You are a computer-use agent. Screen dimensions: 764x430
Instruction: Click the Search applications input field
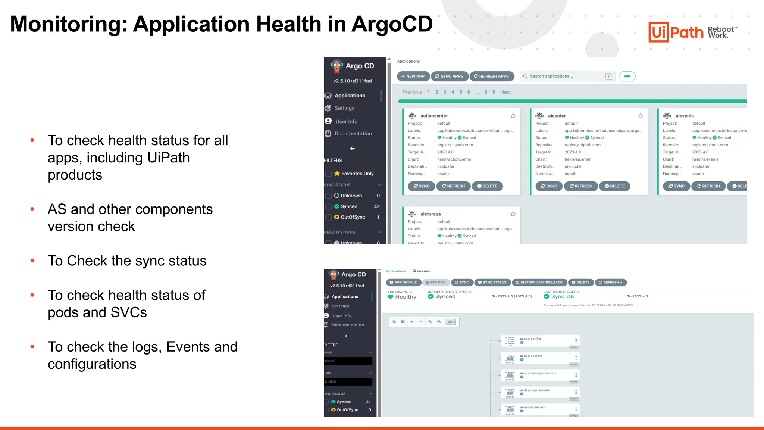(x=565, y=76)
